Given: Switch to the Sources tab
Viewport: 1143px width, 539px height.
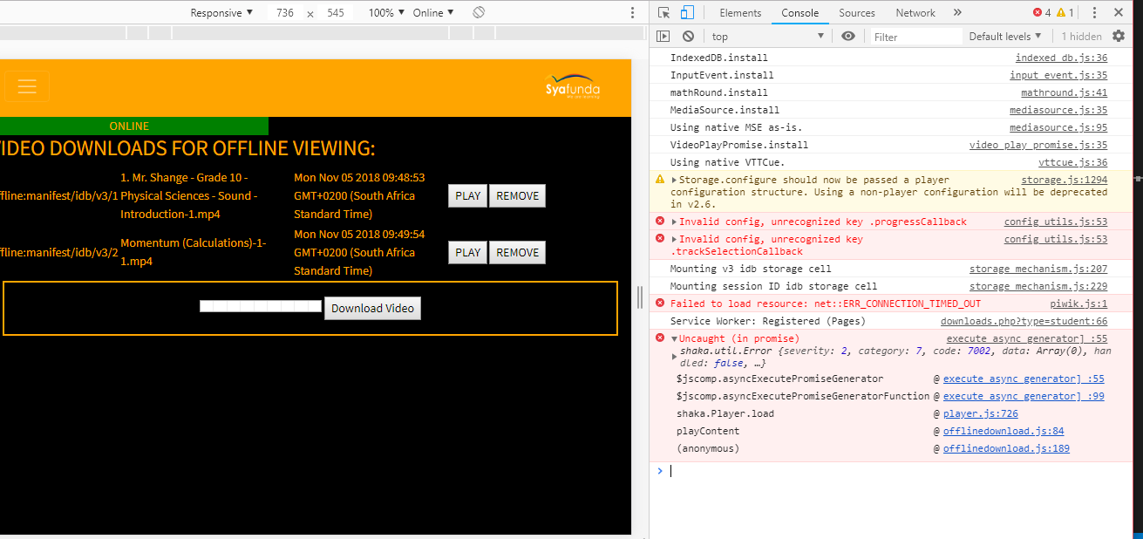Looking at the screenshot, I should pos(856,12).
